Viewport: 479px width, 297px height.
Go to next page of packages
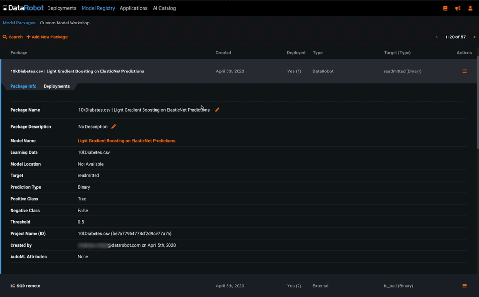(x=474, y=37)
